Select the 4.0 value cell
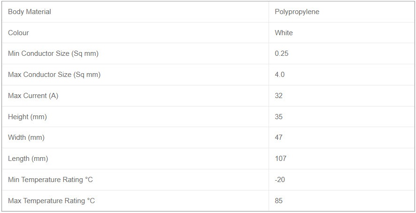 (x=280, y=75)
